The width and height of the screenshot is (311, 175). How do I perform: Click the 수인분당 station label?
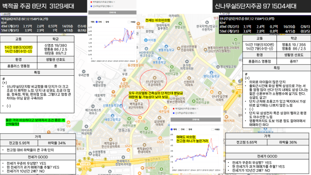(86, 164)
